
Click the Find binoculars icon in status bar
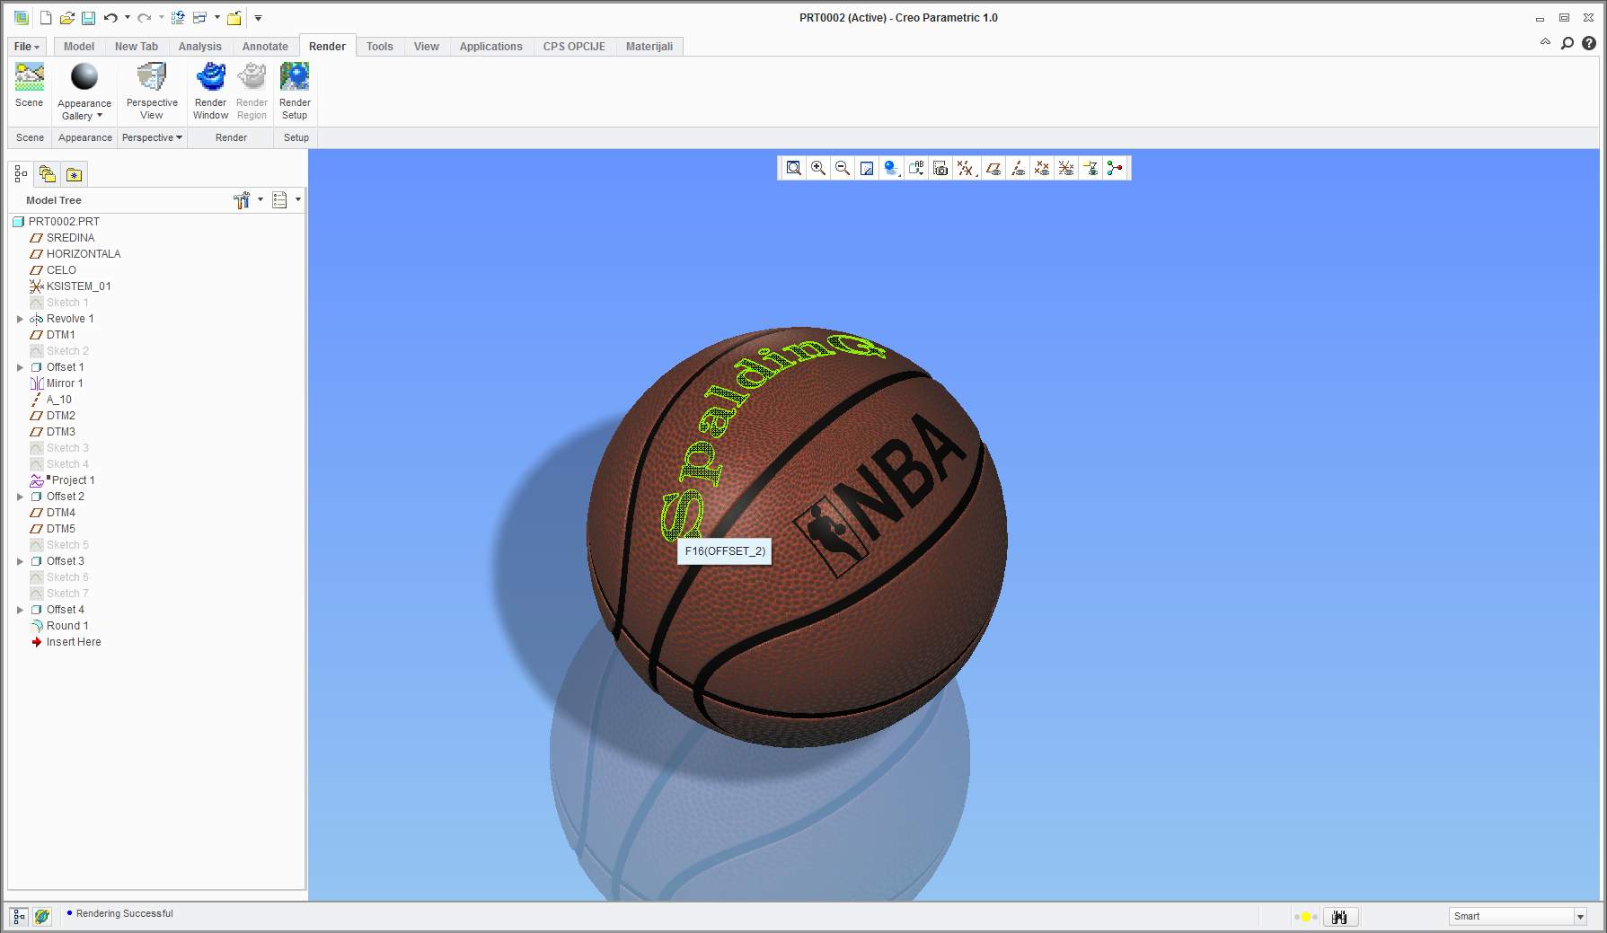point(1339,917)
